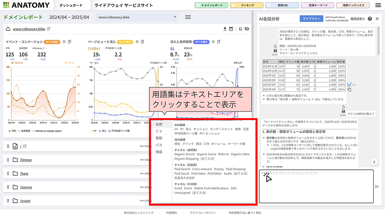
Task: Open the www.rideaway.bike underlined link
Action: (29, 29)
